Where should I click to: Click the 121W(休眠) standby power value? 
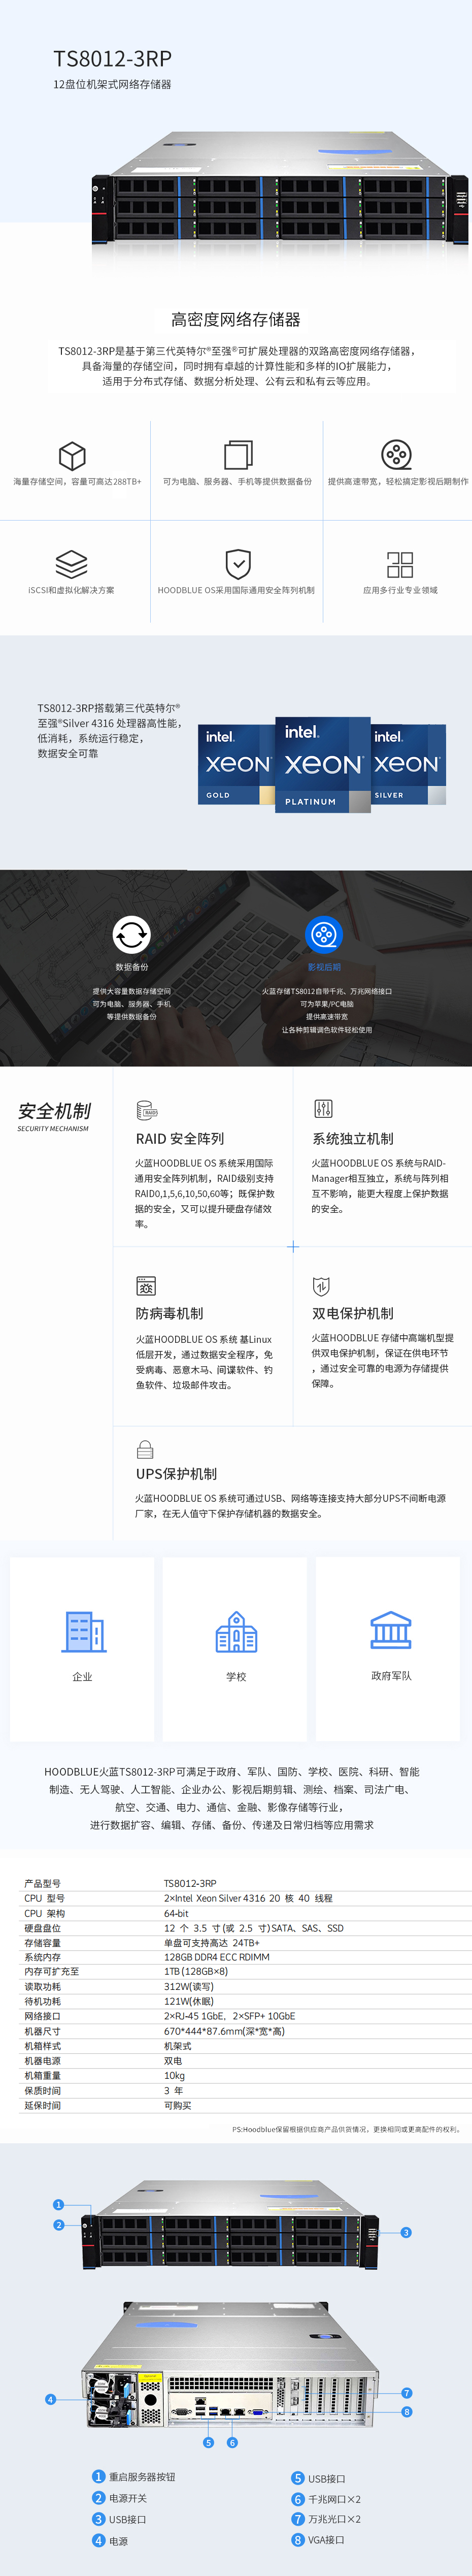click(189, 2002)
